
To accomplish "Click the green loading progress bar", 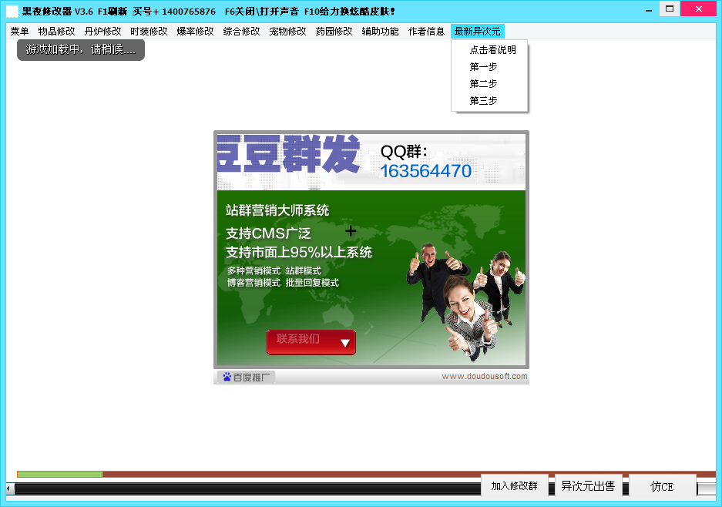I will pos(60,474).
